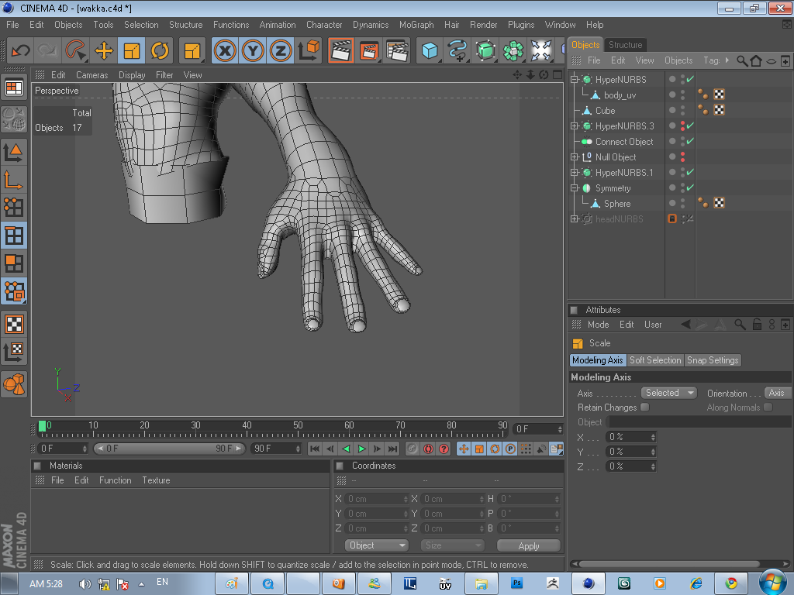
Task: Toggle the green checkmark on Symmetry
Action: click(690, 187)
